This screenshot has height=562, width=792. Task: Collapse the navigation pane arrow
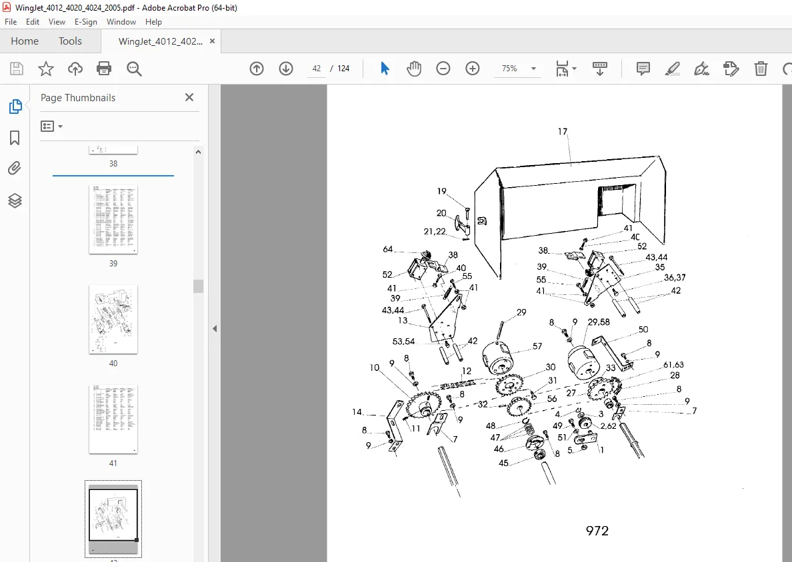tap(215, 328)
